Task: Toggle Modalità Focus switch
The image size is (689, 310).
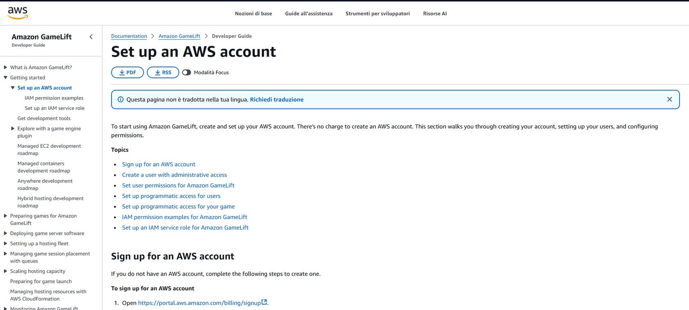Action: [x=187, y=73]
